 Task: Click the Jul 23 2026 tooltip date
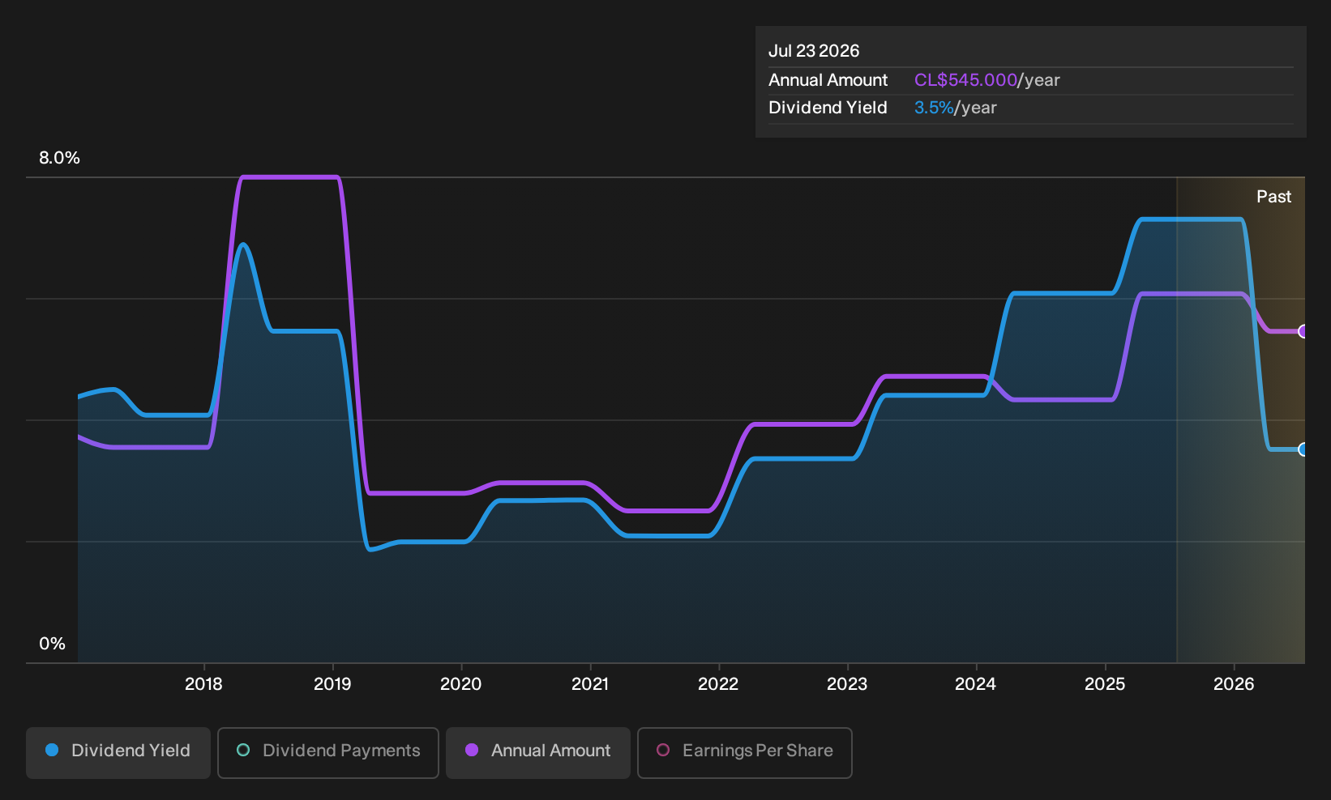point(814,51)
